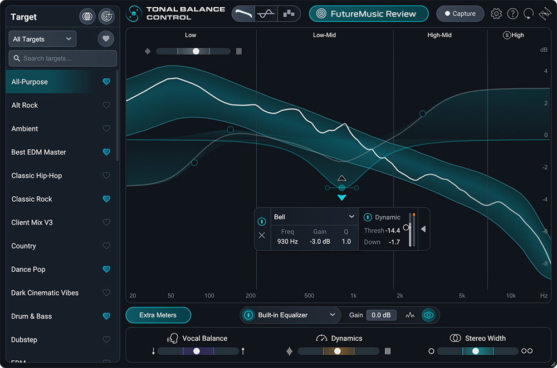Open the All Targets dropdown

click(x=42, y=39)
